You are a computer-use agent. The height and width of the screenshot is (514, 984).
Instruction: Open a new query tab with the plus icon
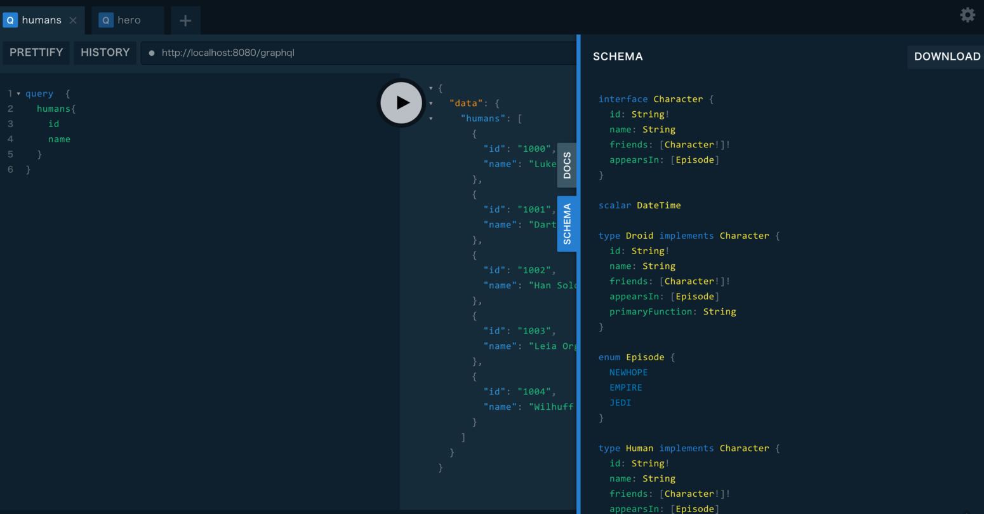(185, 20)
